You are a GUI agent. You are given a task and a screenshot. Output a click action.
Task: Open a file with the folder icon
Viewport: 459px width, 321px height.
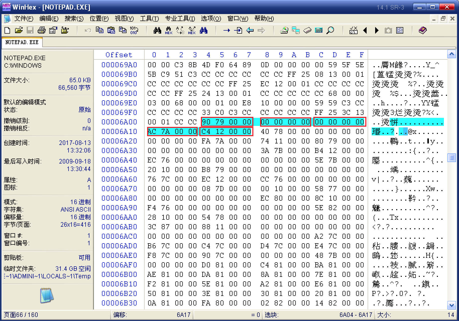[19, 31]
